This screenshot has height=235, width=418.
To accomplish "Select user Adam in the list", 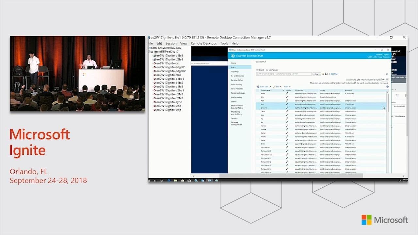I will coord(321,94).
